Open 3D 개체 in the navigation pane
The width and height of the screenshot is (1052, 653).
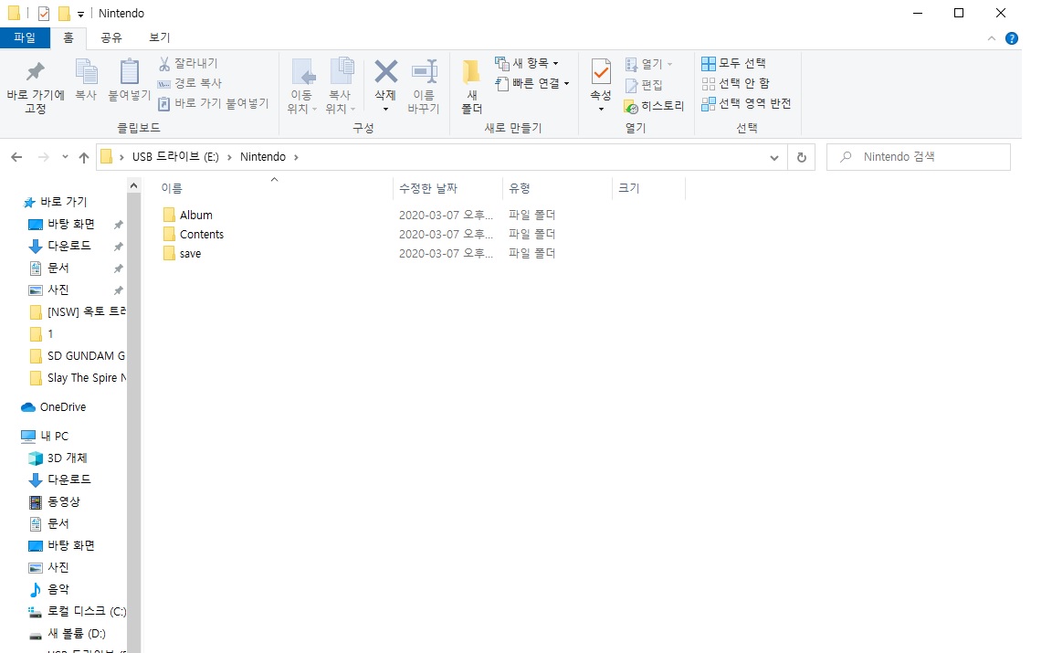tap(58, 458)
